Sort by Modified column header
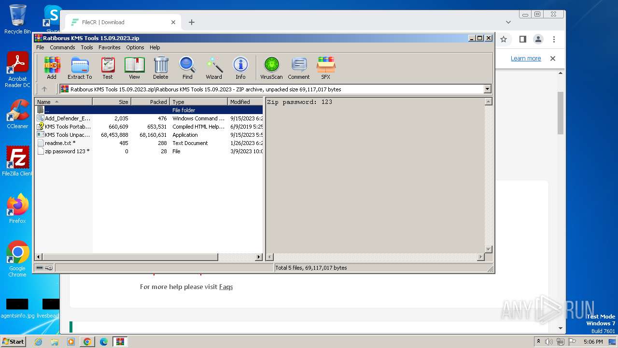The image size is (618, 348). 245,101
